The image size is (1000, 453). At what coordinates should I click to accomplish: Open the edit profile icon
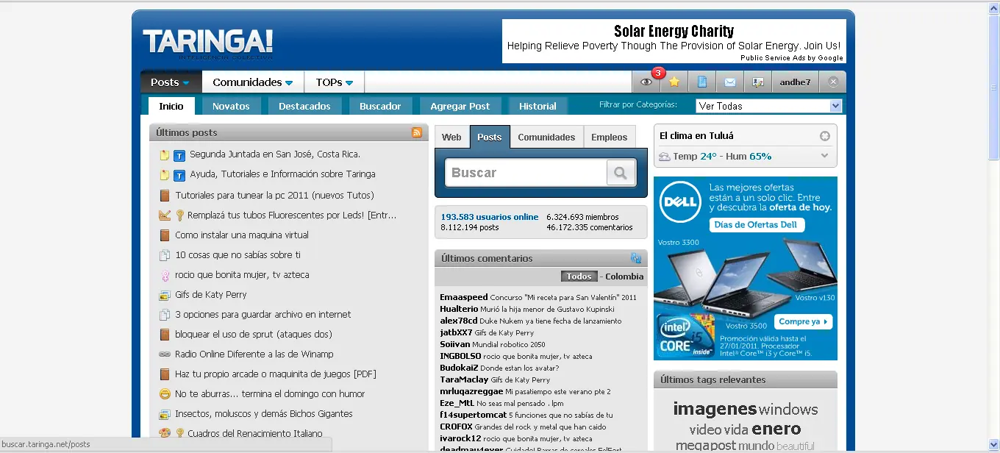(x=757, y=82)
